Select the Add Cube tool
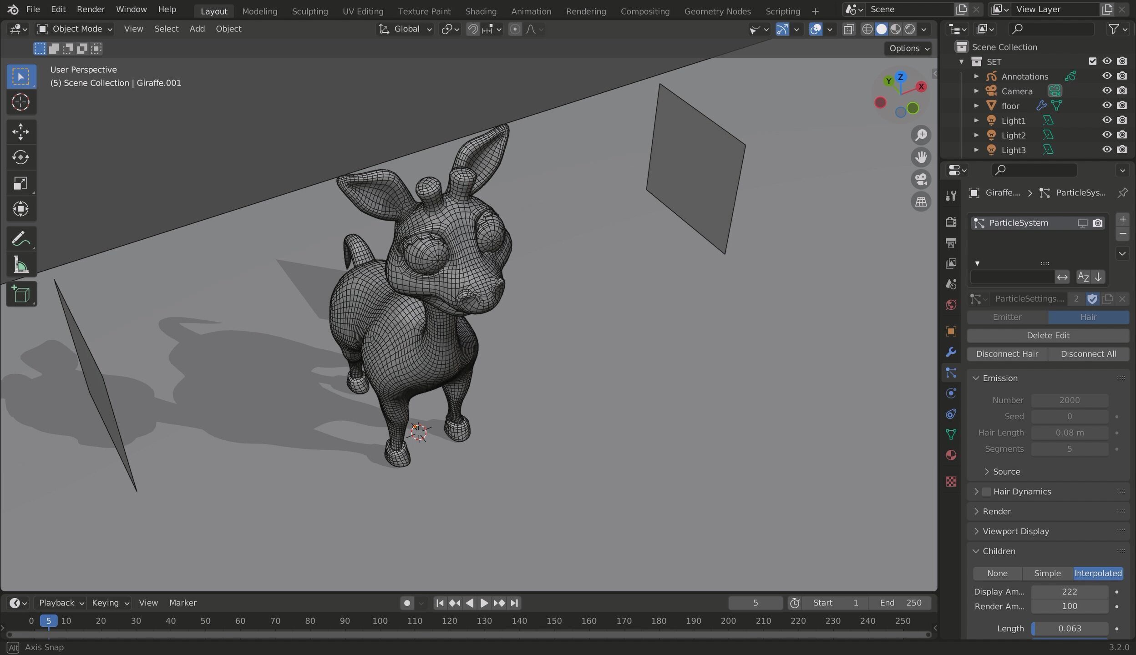Screen dimensions: 1136x655 tap(21, 294)
